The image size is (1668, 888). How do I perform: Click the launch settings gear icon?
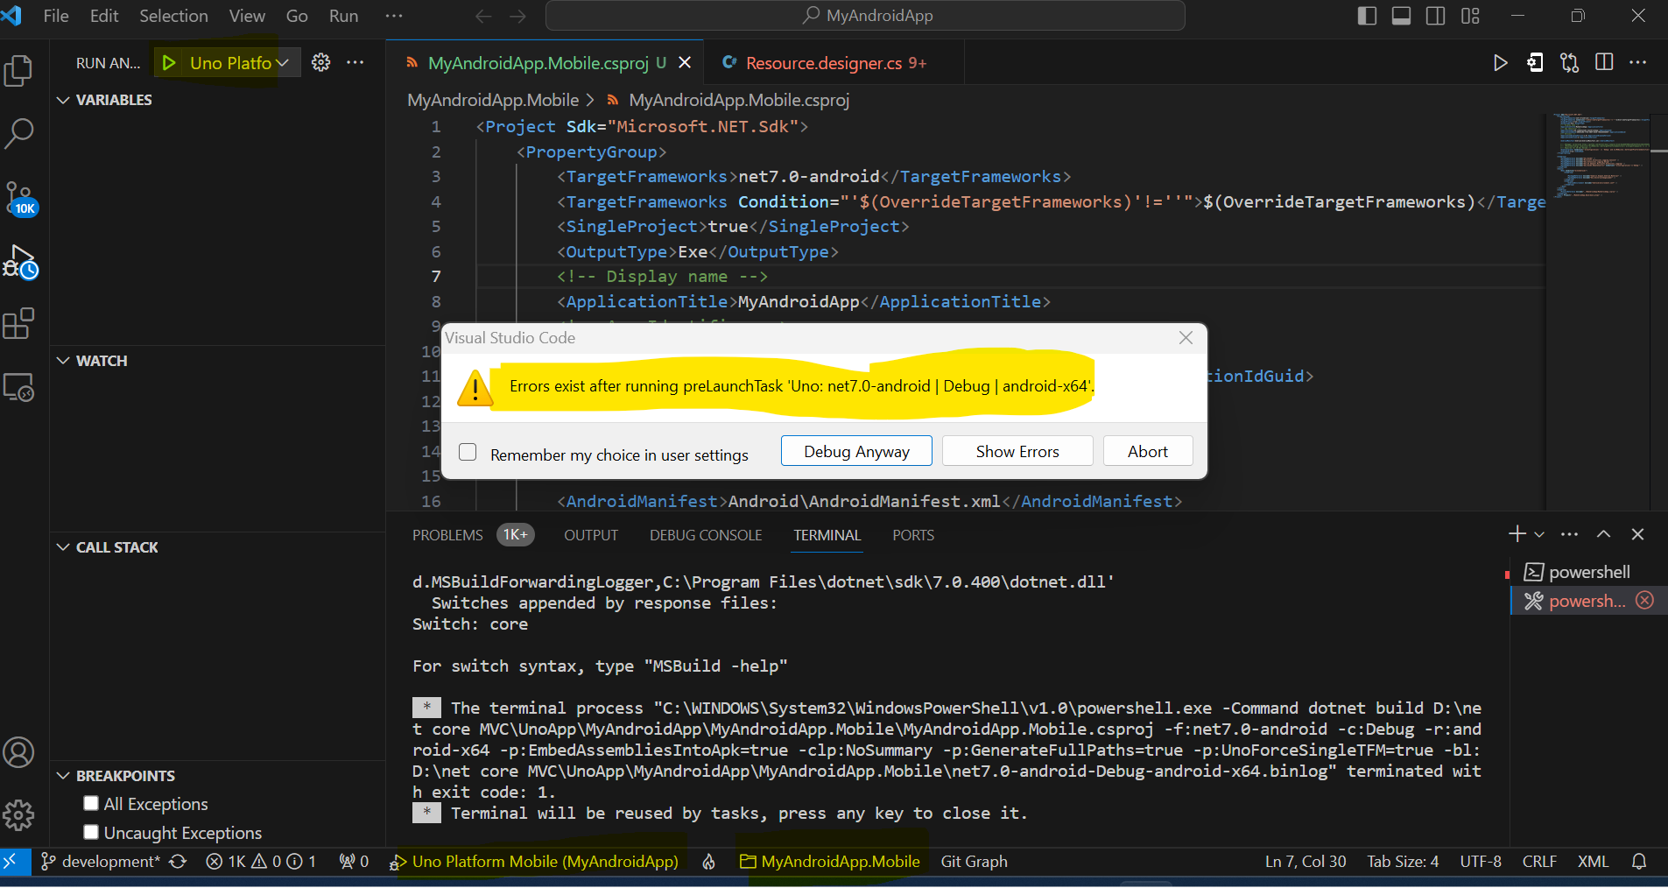click(320, 62)
